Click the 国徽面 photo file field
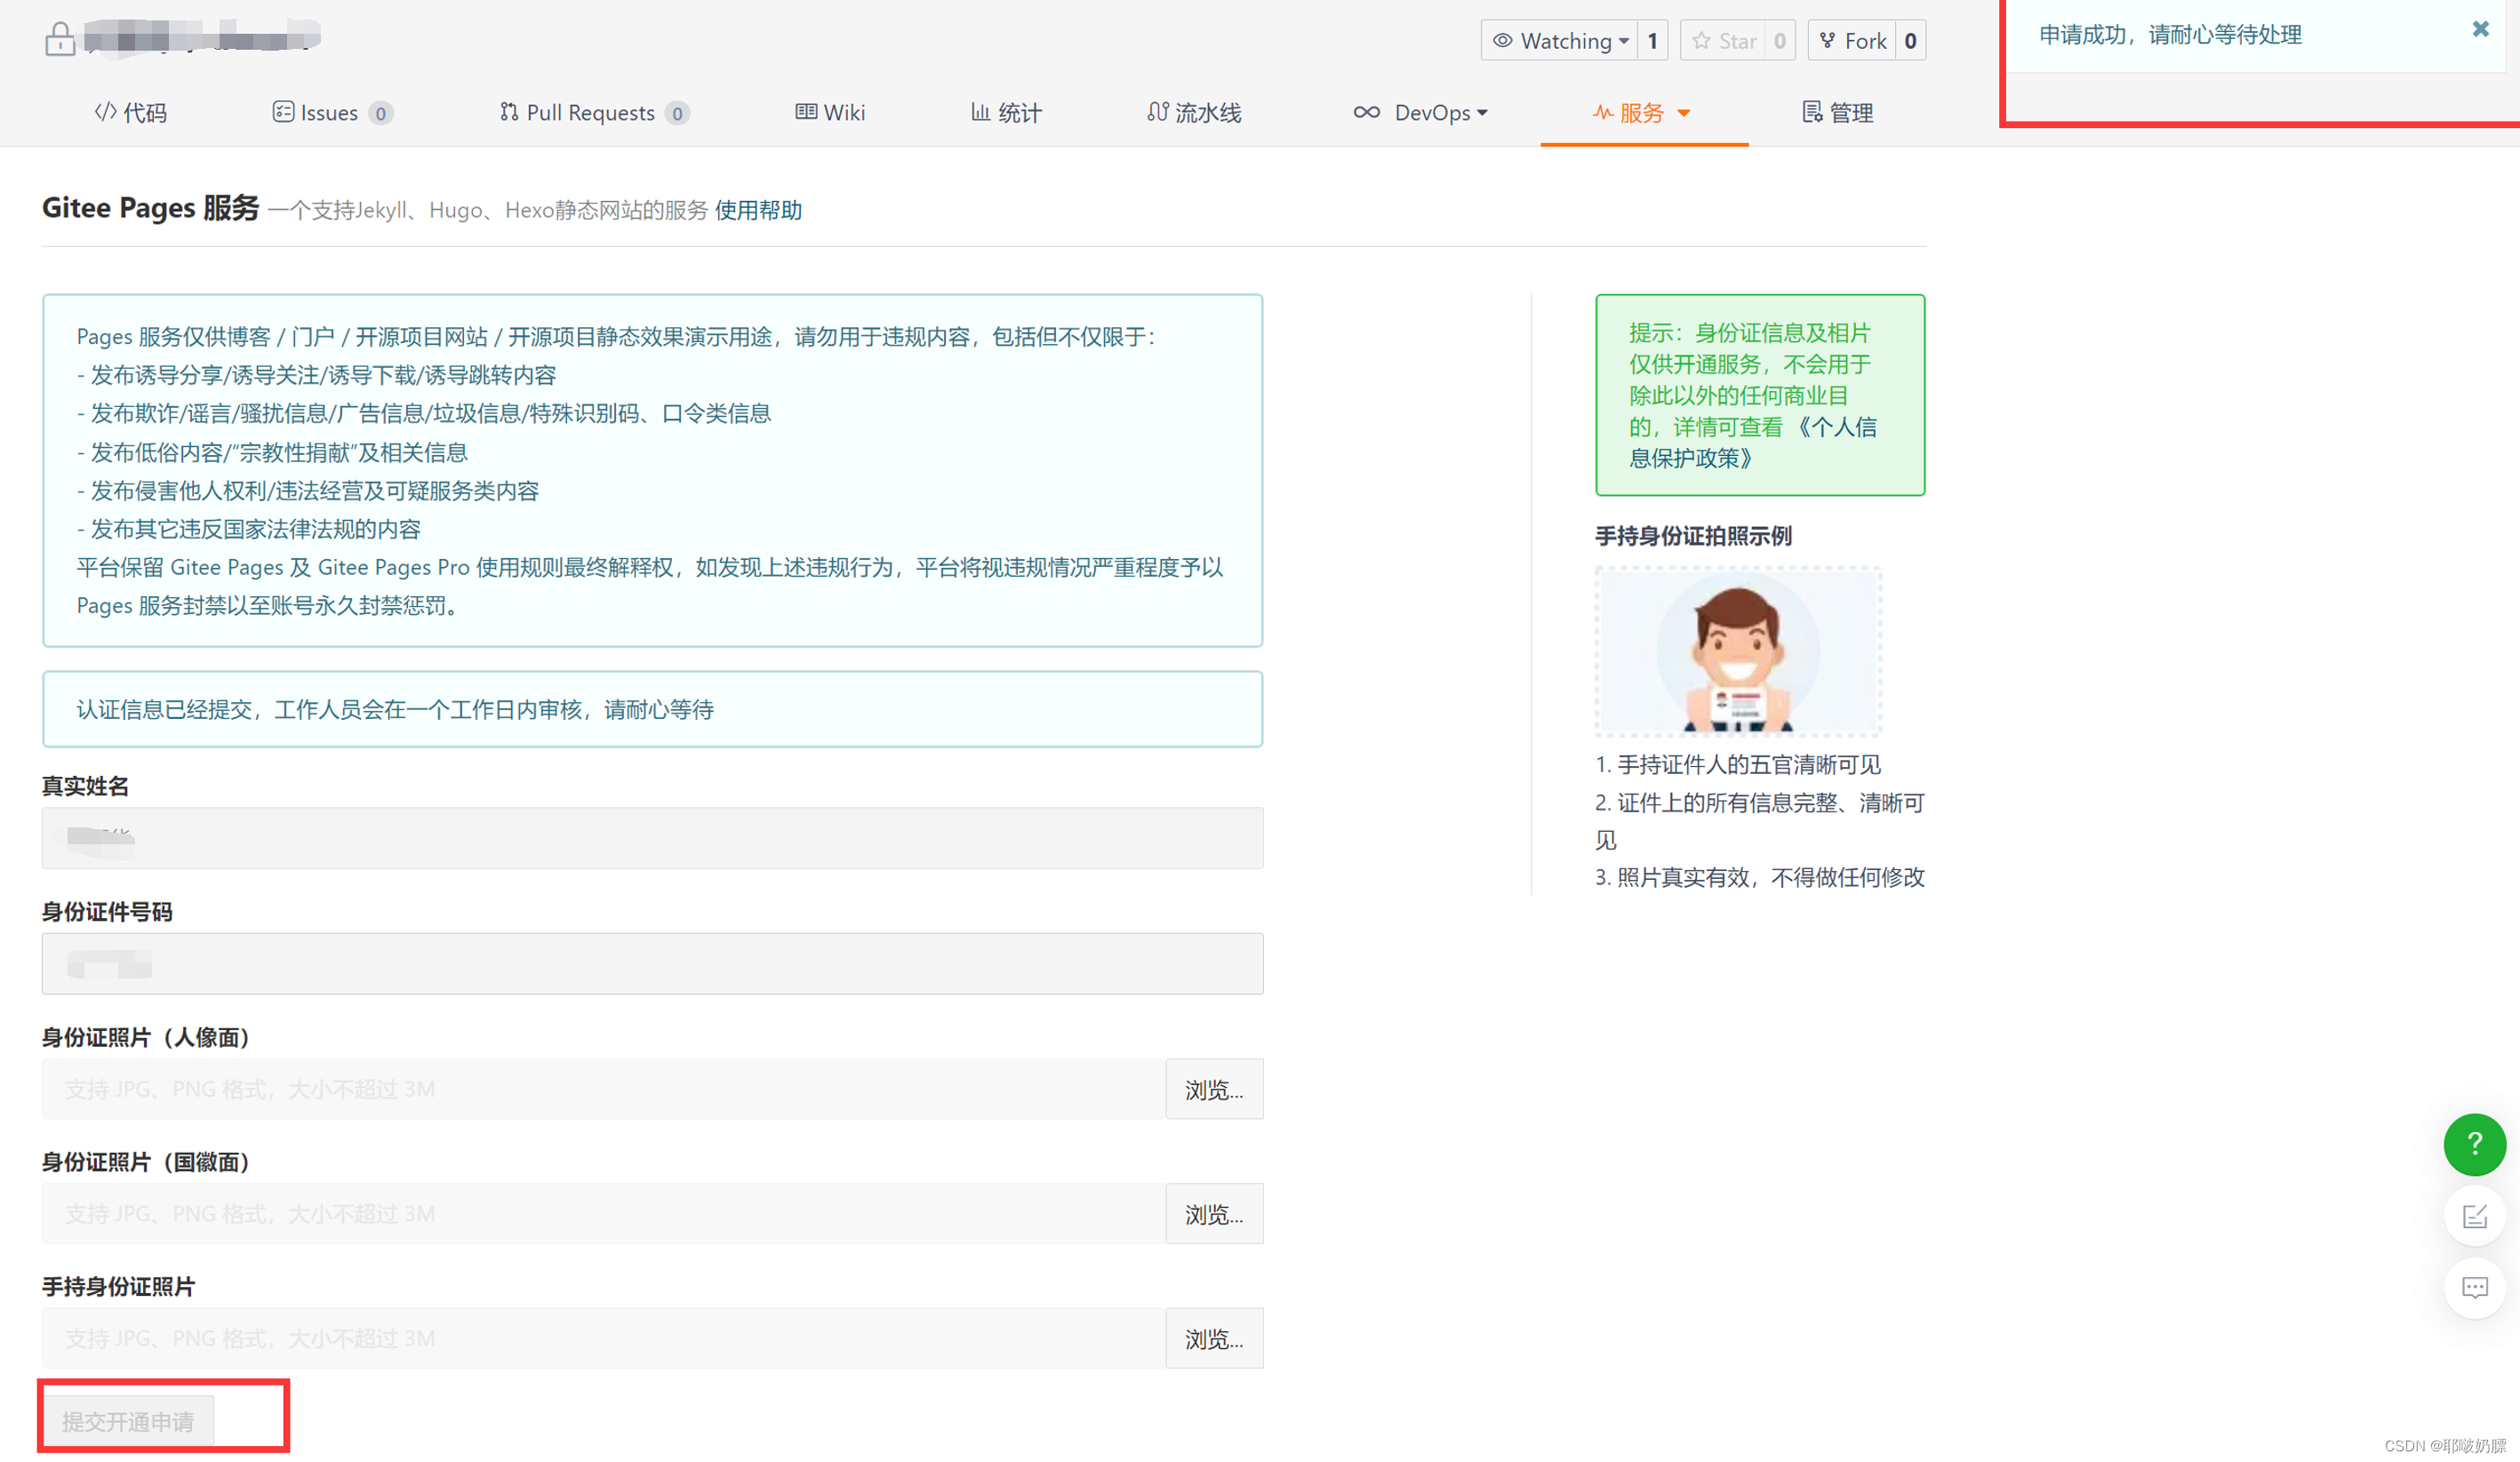Viewport: 2520px width, 1462px height. [x=603, y=1214]
